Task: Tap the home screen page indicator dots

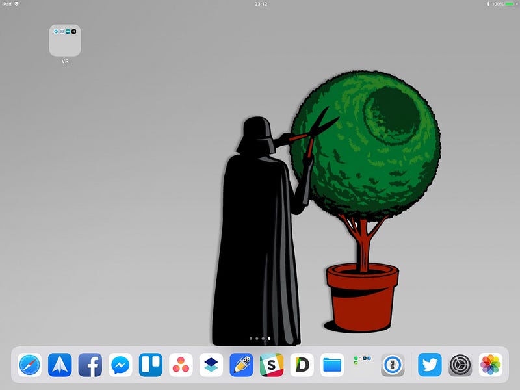Action: (x=260, y=339)
